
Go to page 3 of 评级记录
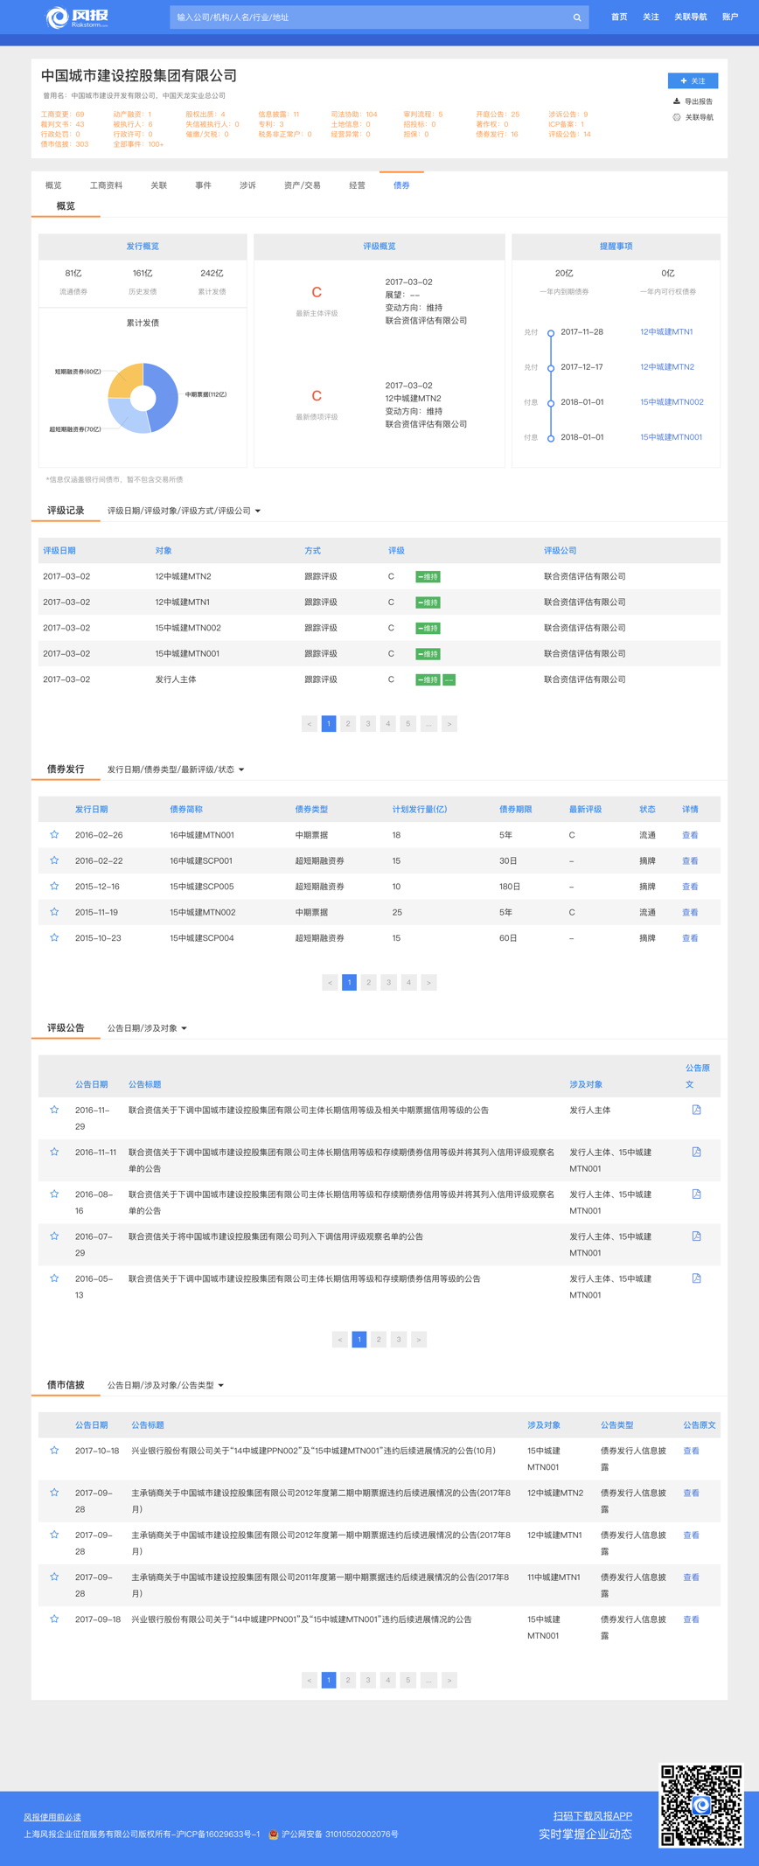[368, 723]
